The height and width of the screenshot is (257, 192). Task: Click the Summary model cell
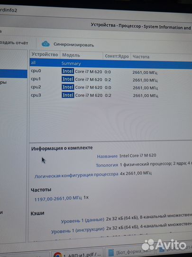(x=71, y=64)
